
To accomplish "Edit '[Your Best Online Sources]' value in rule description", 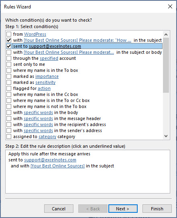I will (x=57, y=166).
